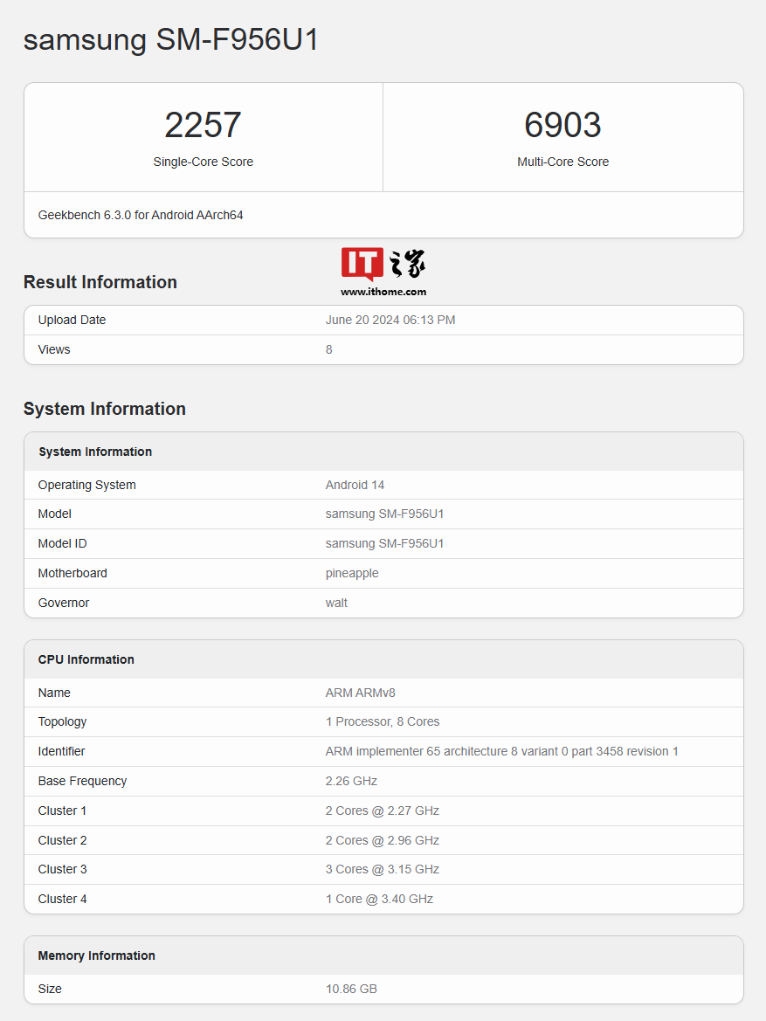Click the CPU Information table header
This screenshot has width=766, height=1021.
pyautogui.click(x=86, y=659)
